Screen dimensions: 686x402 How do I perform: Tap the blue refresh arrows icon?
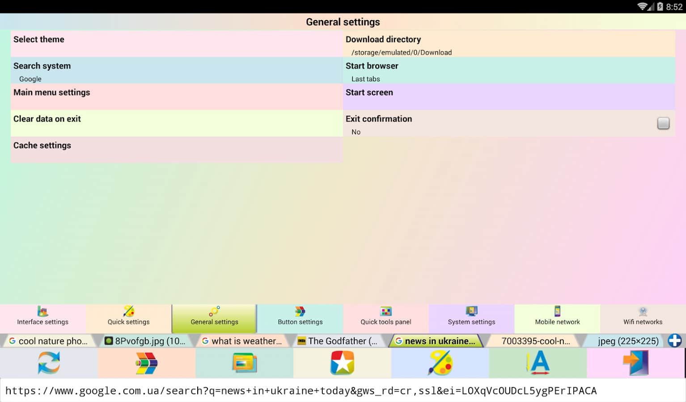(49, 363)
